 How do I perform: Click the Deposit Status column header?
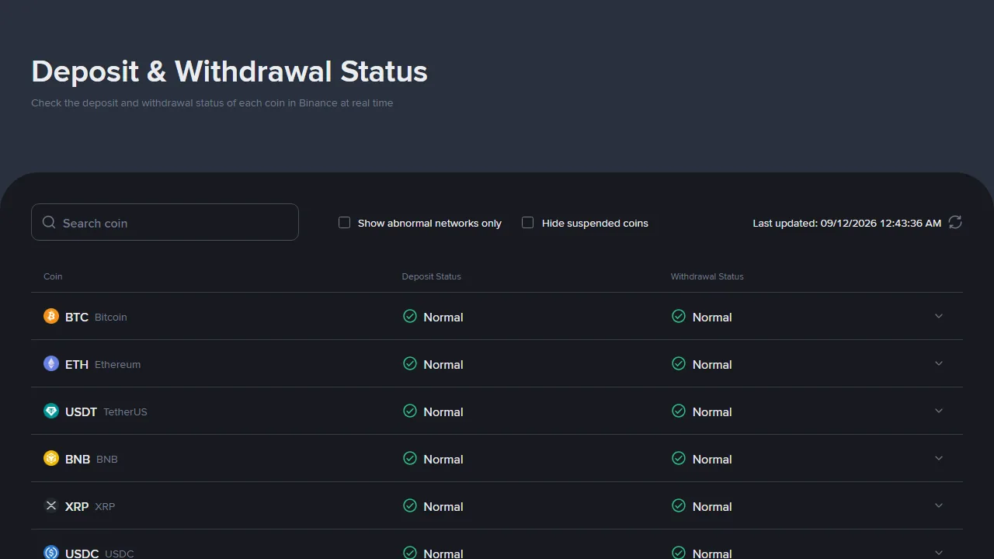(x=432, y=276)
